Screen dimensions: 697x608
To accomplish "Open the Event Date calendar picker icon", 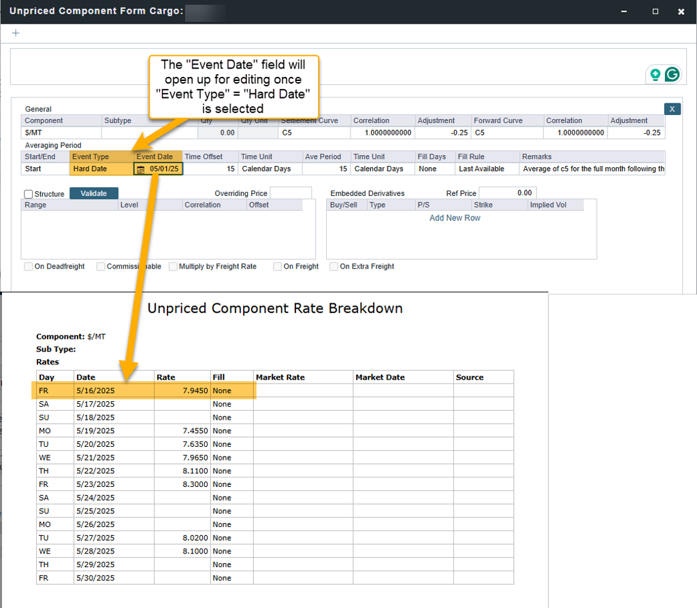I will click(140, 169).
